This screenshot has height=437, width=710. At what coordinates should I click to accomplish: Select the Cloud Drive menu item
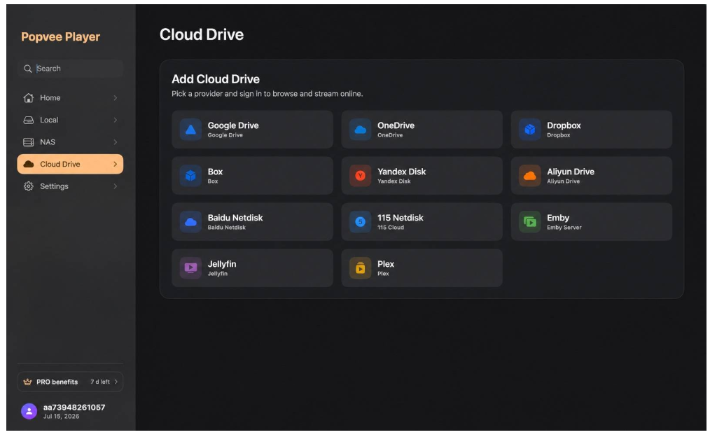pos(70,164)
